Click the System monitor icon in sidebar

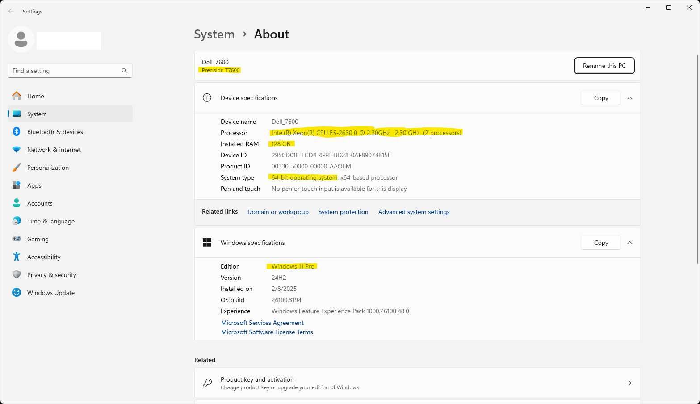[x=17, y=114]
